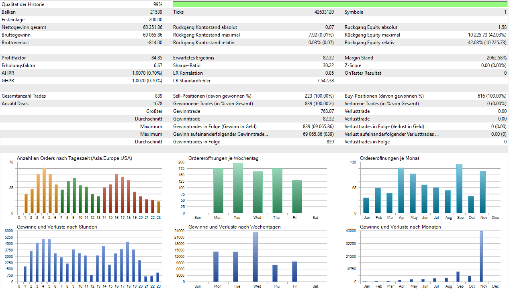Select Rückgang Kontostand maximal value 7.92 (0.01%)
Image resolution: width=509 pixels, height=292 pixels.
coord(321,35)
